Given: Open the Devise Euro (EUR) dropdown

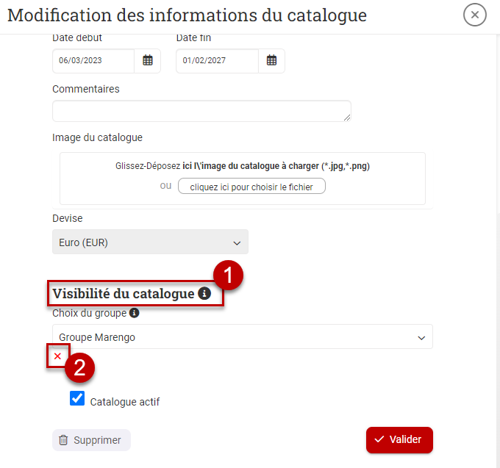Looking at the screenshot, I should coord(150,242).
